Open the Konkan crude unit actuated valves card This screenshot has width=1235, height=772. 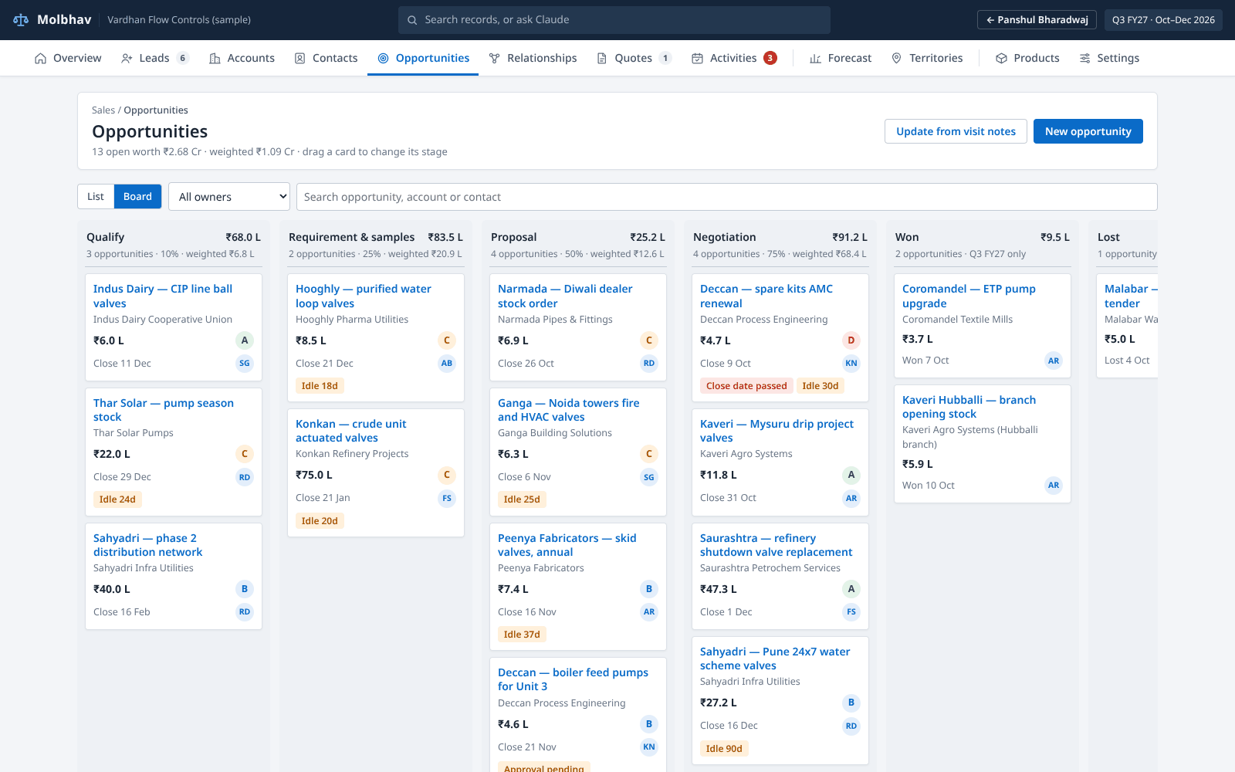[x=350, y=431]
